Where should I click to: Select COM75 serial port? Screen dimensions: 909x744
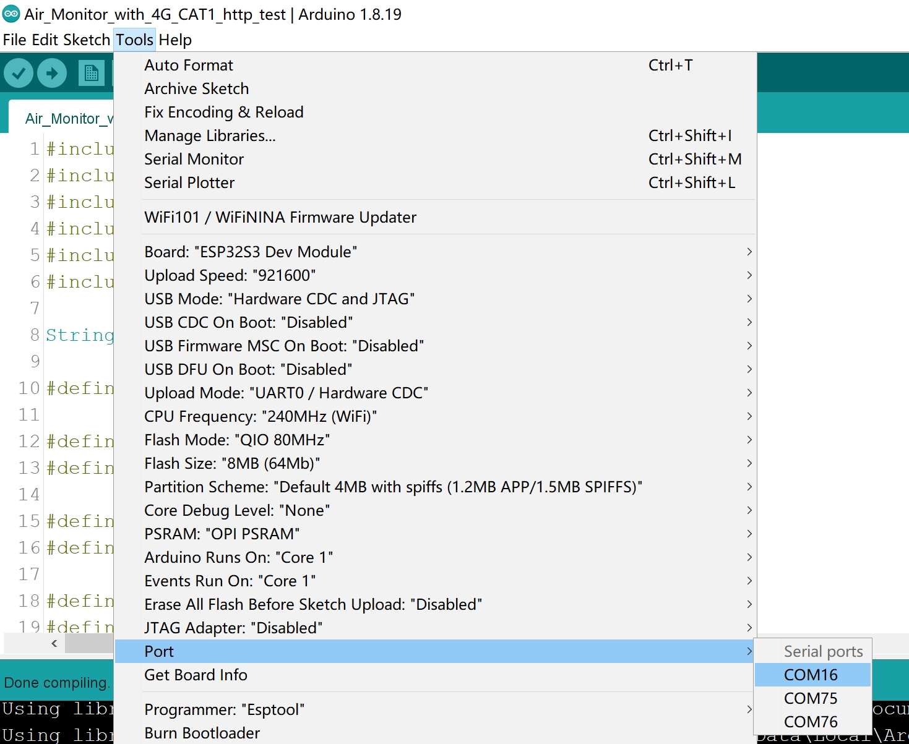(812, 698)
